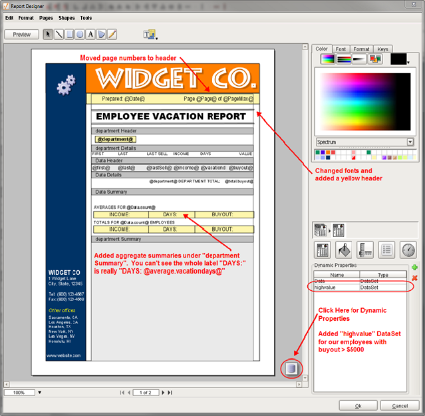425x416 pixels.
Task: Open the text table toolbar dropdown
Action: (150, 35)
